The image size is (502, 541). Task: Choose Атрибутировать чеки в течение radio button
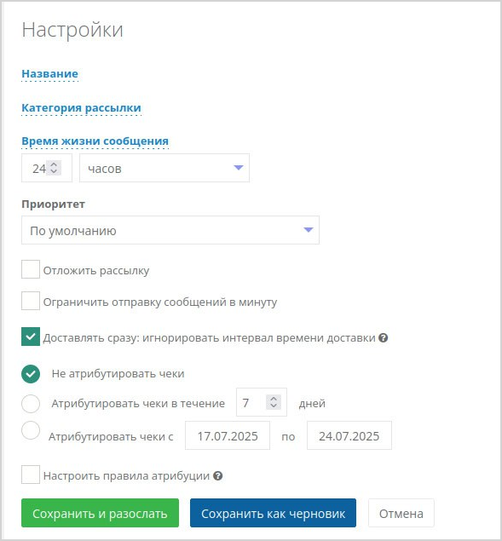pos(31,403)
